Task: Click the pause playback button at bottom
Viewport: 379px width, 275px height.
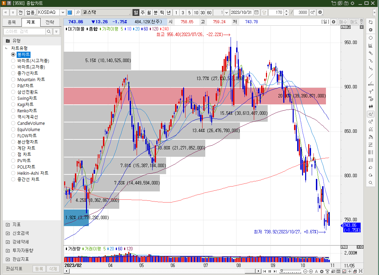Action: [270, 271]
